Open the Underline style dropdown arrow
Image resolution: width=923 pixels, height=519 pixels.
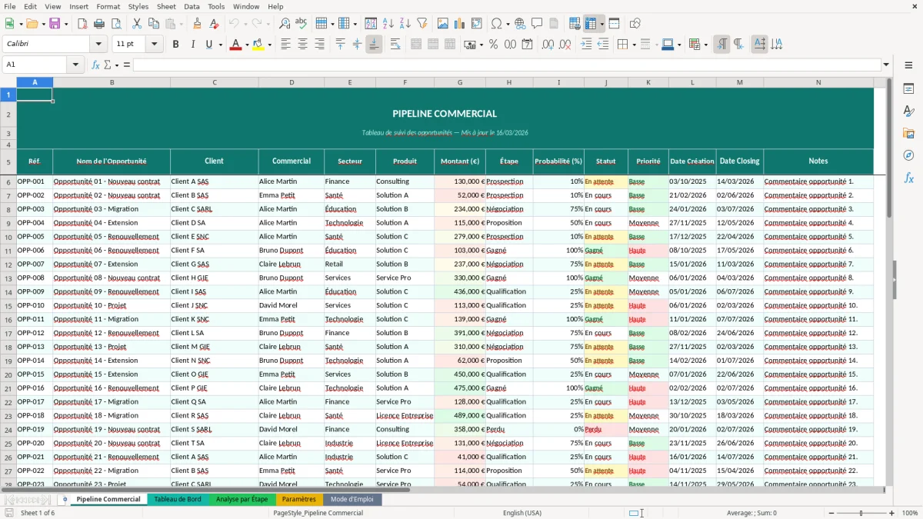tap(220, 45)
